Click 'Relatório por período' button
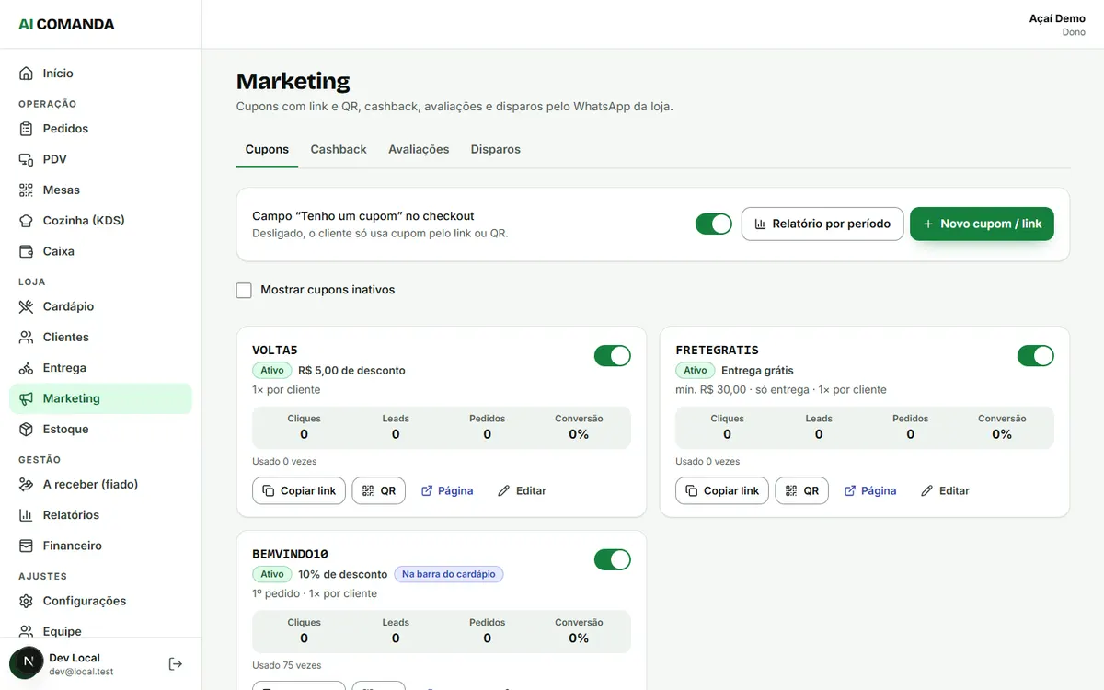Screen dimensions: 1104x690 pos(822,224)
